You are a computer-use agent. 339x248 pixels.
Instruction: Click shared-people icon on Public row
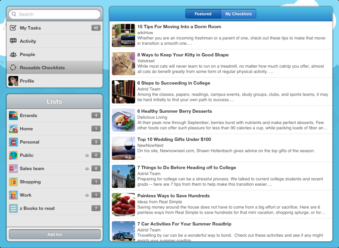[x=87, y=155]
